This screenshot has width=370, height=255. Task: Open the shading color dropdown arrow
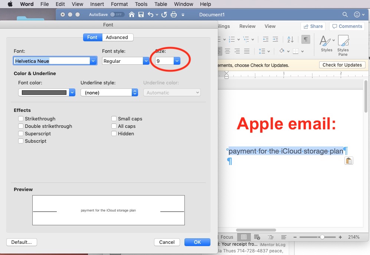point(288,51)
